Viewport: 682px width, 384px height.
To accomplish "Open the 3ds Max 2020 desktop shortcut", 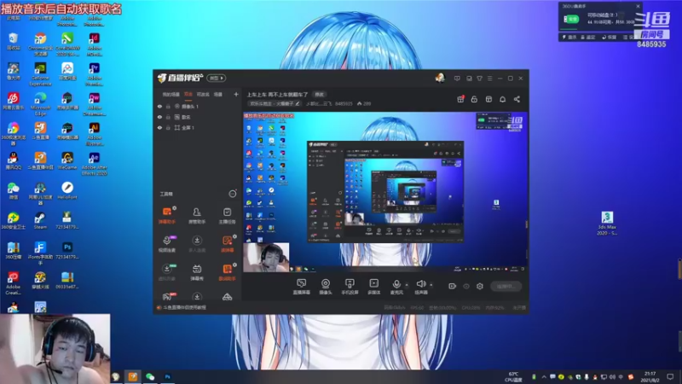I will [607, 223].
